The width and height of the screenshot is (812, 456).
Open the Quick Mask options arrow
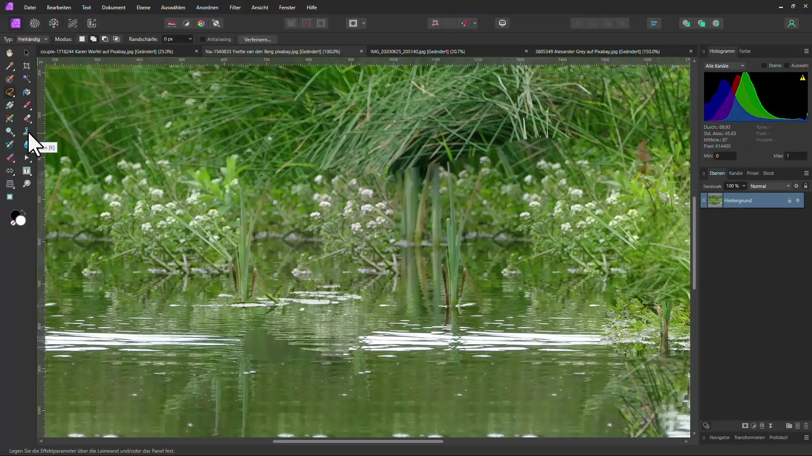click(364, 23)
